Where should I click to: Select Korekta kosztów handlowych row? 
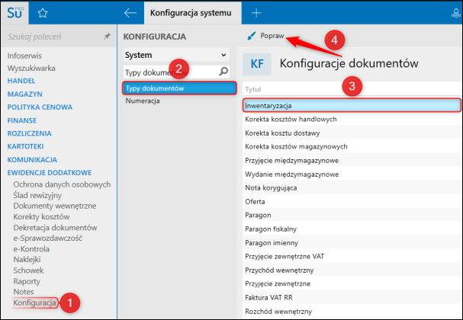click(352, 119)
